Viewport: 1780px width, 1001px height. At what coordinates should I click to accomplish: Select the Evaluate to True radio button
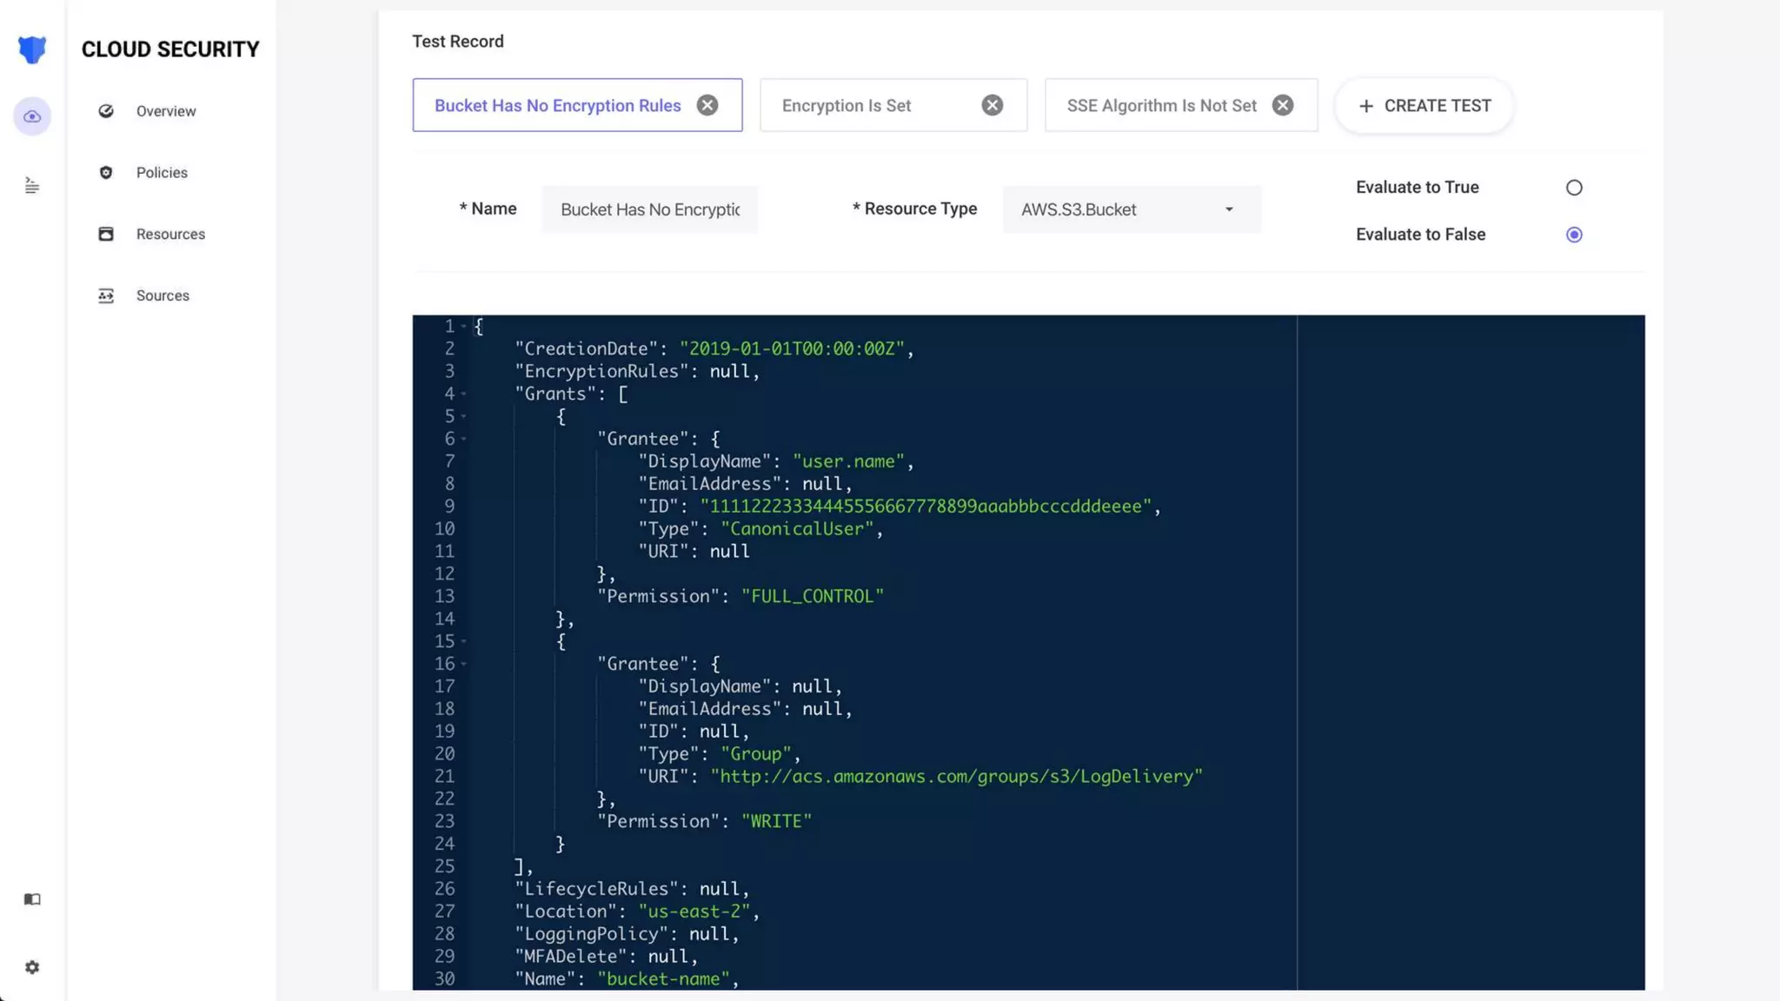(x=1574, y=188)
